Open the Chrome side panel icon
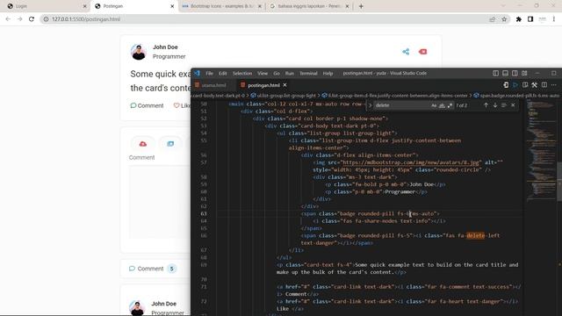This screenshot has height=316, width=562. pos(530,19)
